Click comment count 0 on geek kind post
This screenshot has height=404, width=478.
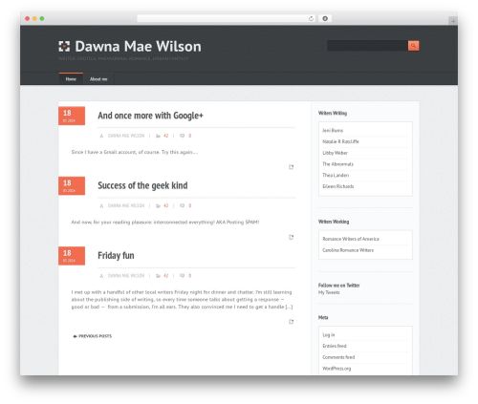pyautogui.click(x=189, y=206)
